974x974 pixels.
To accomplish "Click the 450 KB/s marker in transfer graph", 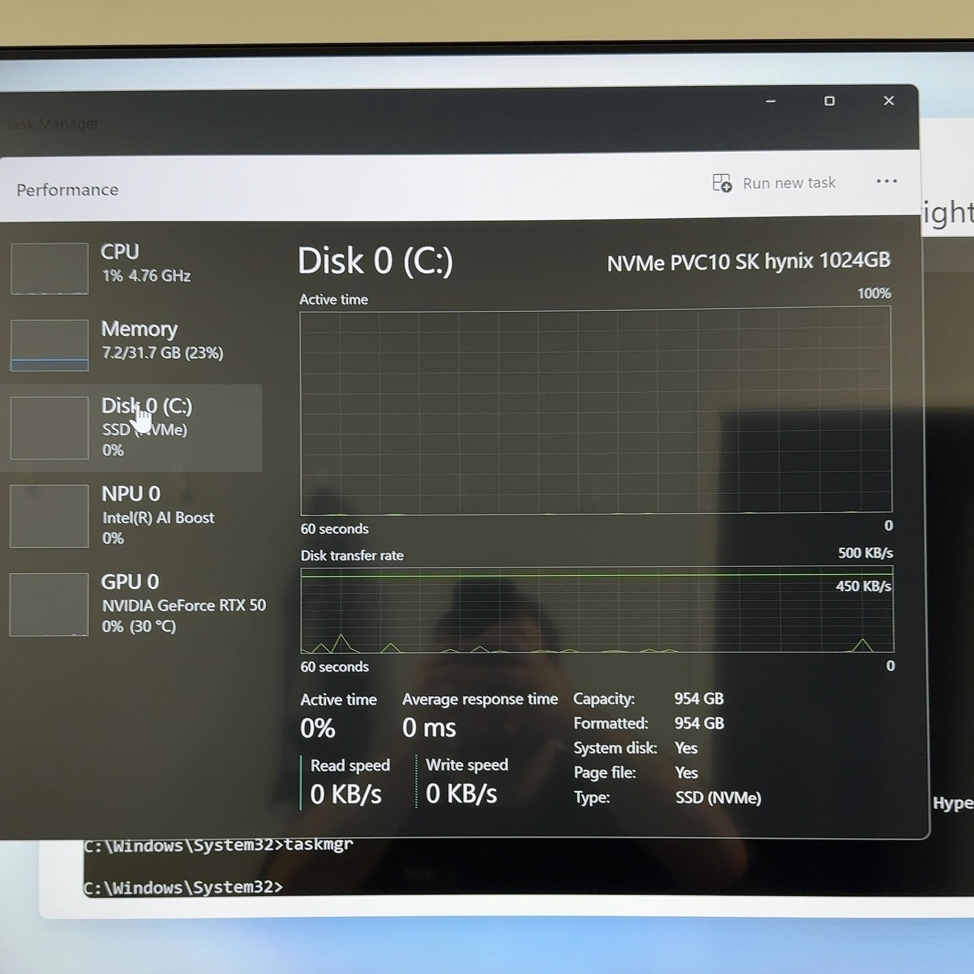I will (x=863, y=586).
